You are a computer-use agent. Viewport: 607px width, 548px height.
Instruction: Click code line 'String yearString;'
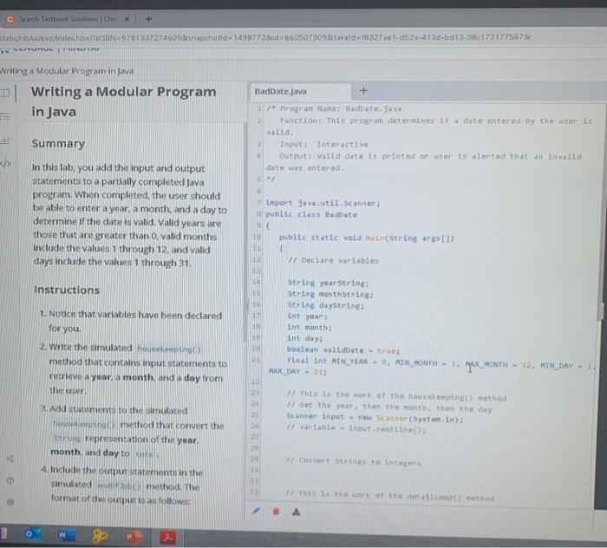click(x=329, y=283)
